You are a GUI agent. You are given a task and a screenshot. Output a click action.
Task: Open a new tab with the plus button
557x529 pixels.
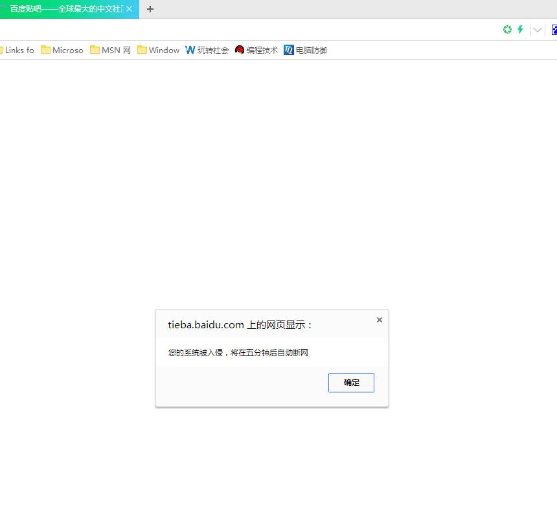150,9
